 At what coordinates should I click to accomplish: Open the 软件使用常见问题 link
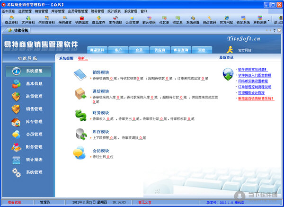[x=253, y=70]
